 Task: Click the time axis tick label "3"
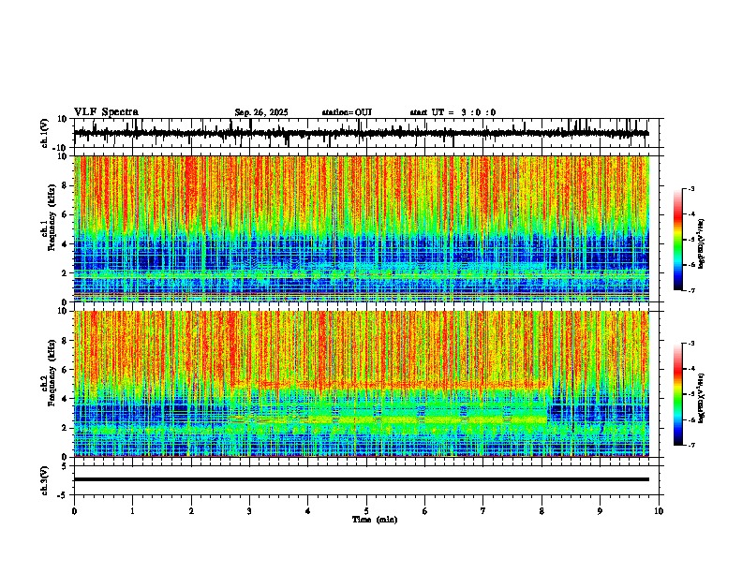pos(250,511)
